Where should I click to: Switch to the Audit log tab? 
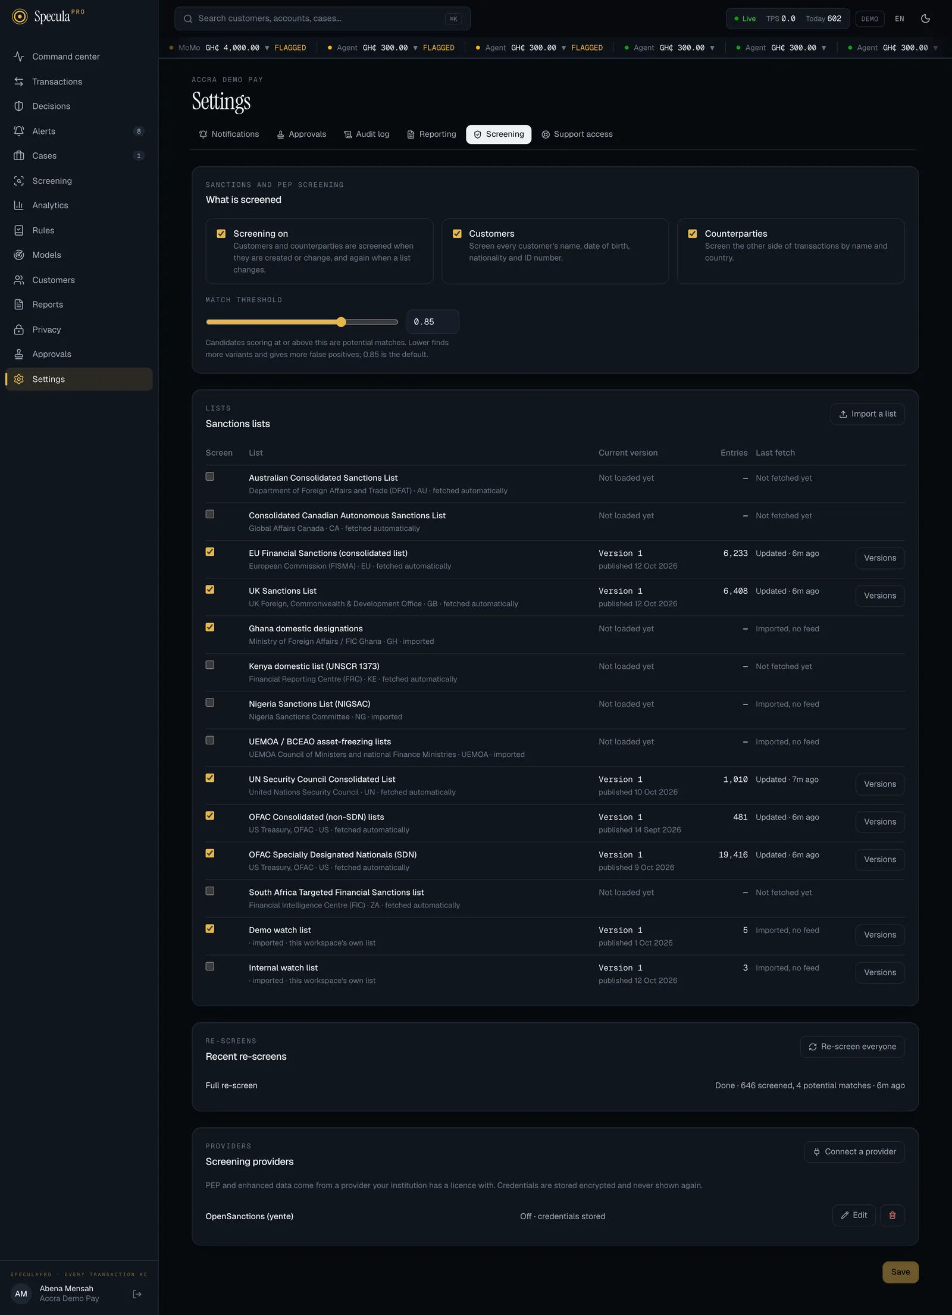(x=367, y=134)
